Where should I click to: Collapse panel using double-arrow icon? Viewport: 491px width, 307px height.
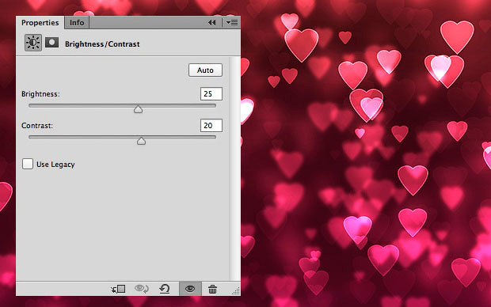[212, 22]
